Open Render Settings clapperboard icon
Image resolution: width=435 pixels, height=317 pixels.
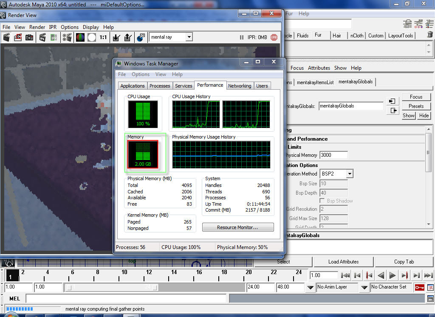67,37
